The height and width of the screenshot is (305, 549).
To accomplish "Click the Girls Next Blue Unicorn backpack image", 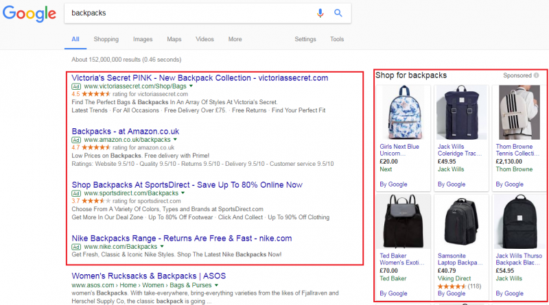I will point(403,112).
